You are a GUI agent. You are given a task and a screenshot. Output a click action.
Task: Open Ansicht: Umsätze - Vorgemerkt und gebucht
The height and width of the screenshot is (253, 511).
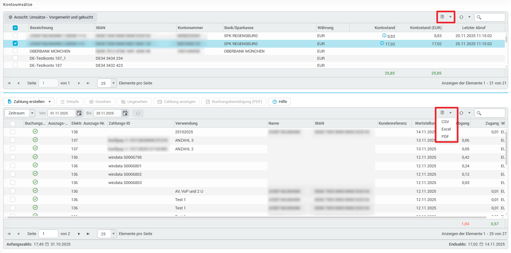tap(51, 17)
